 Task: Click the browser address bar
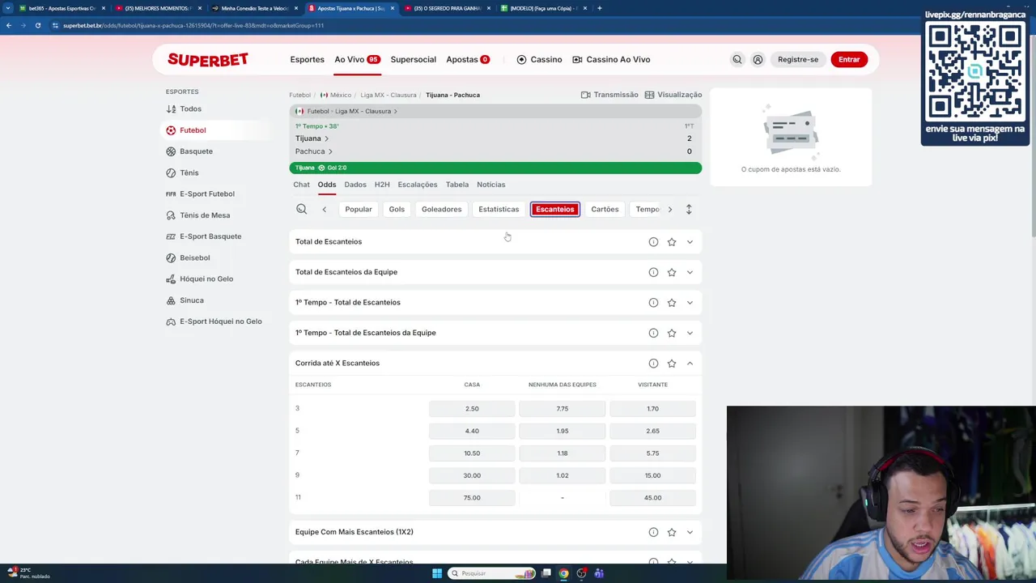pyautogui.click(x=486, y=25)
